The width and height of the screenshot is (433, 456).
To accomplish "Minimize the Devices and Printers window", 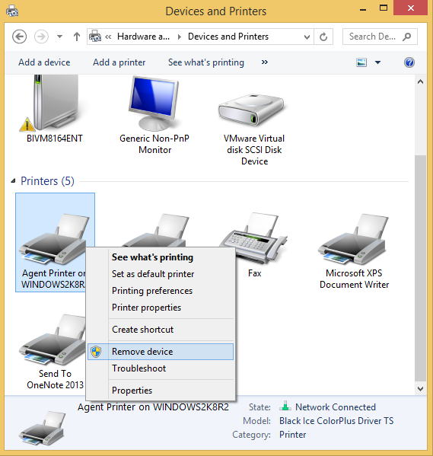I will [x=363, y=10].
